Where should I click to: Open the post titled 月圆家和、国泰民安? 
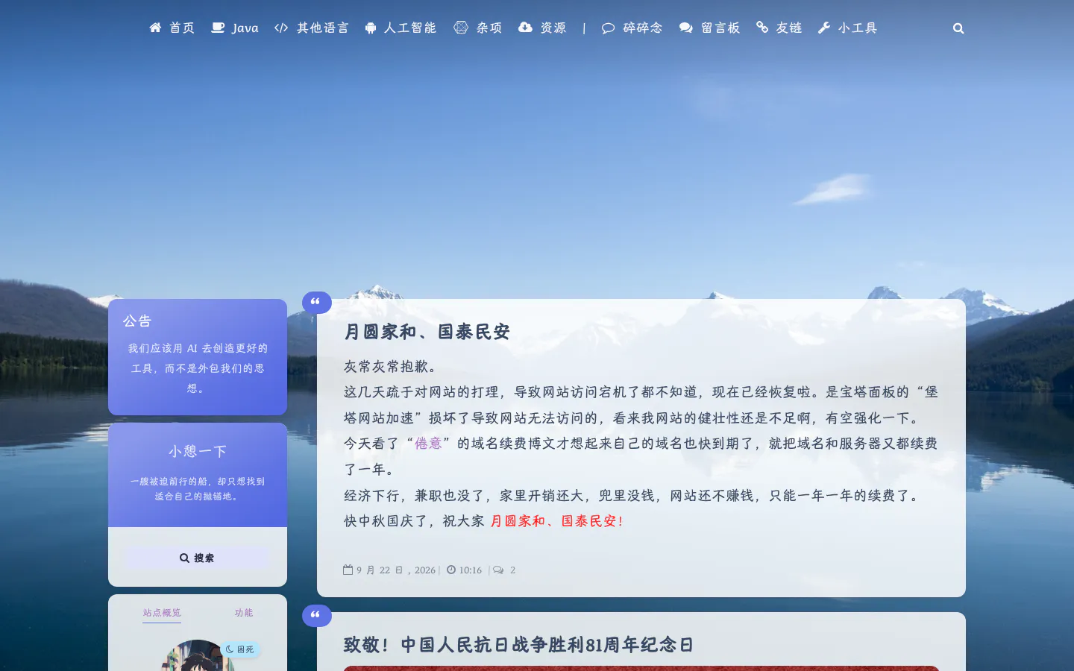(427, 332)
